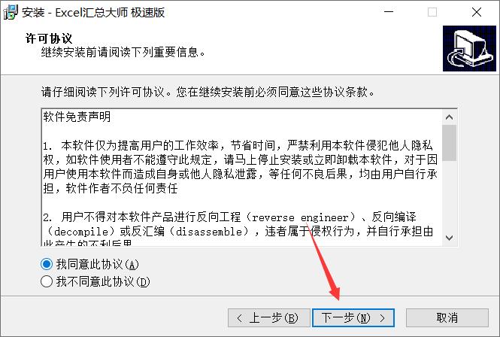Viewport: 500px width, 337px height.
Task: Select "我同意此协议(A)" radio button
Action: (47, 264)
